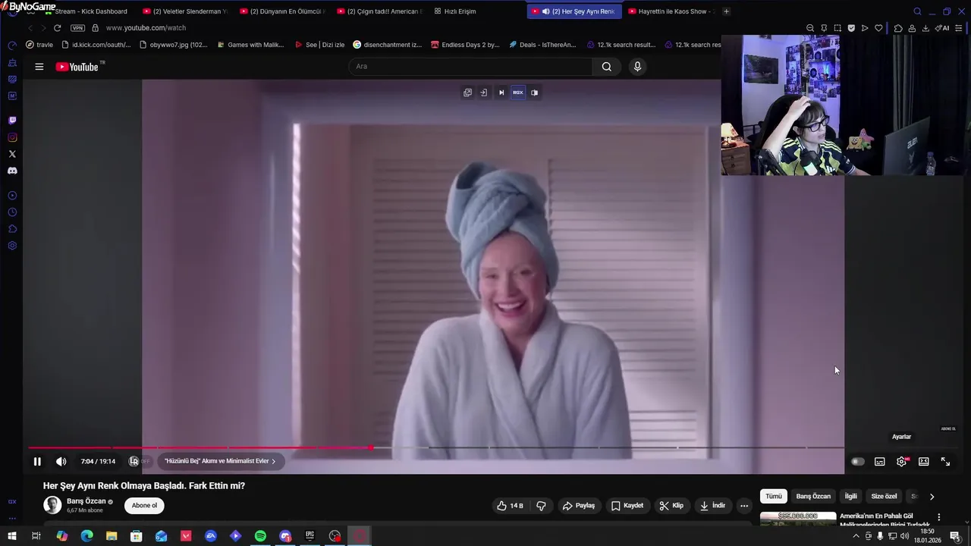971x546 pixels.
Task: Switch to theater mode view
Action: 923,461
